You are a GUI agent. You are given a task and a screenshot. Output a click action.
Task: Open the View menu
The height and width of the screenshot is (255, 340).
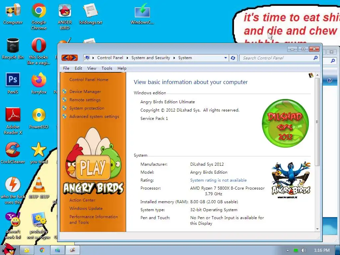[x=92, y=68]
